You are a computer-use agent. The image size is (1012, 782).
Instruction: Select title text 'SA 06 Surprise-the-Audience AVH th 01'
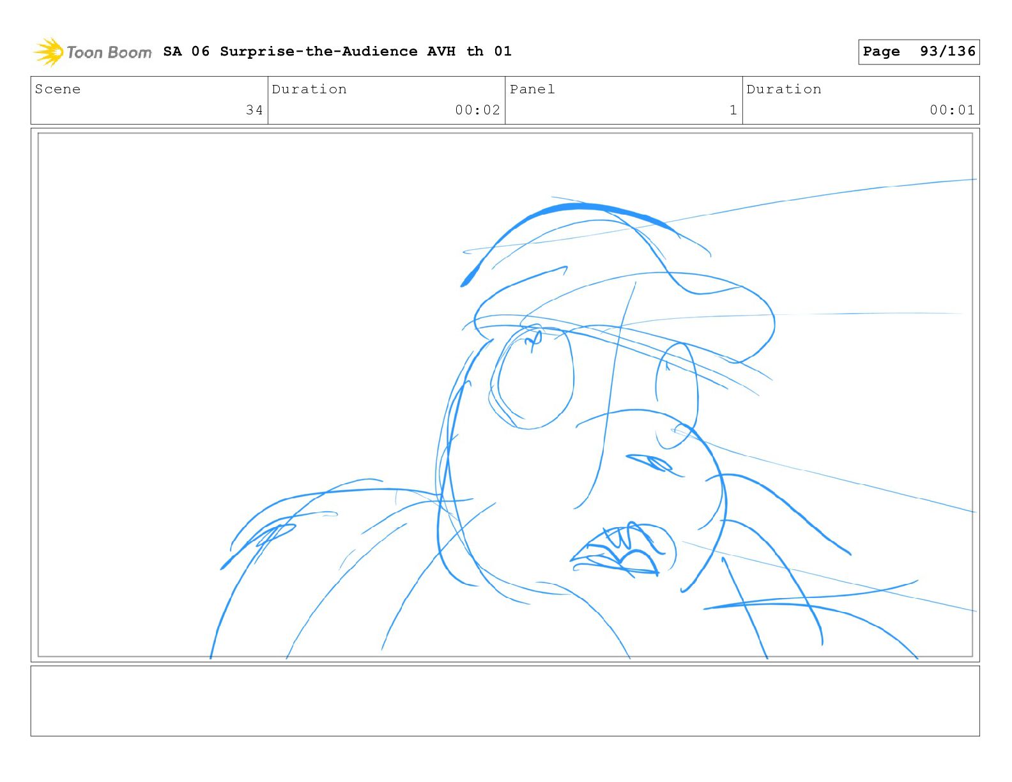tap(337, 51)
